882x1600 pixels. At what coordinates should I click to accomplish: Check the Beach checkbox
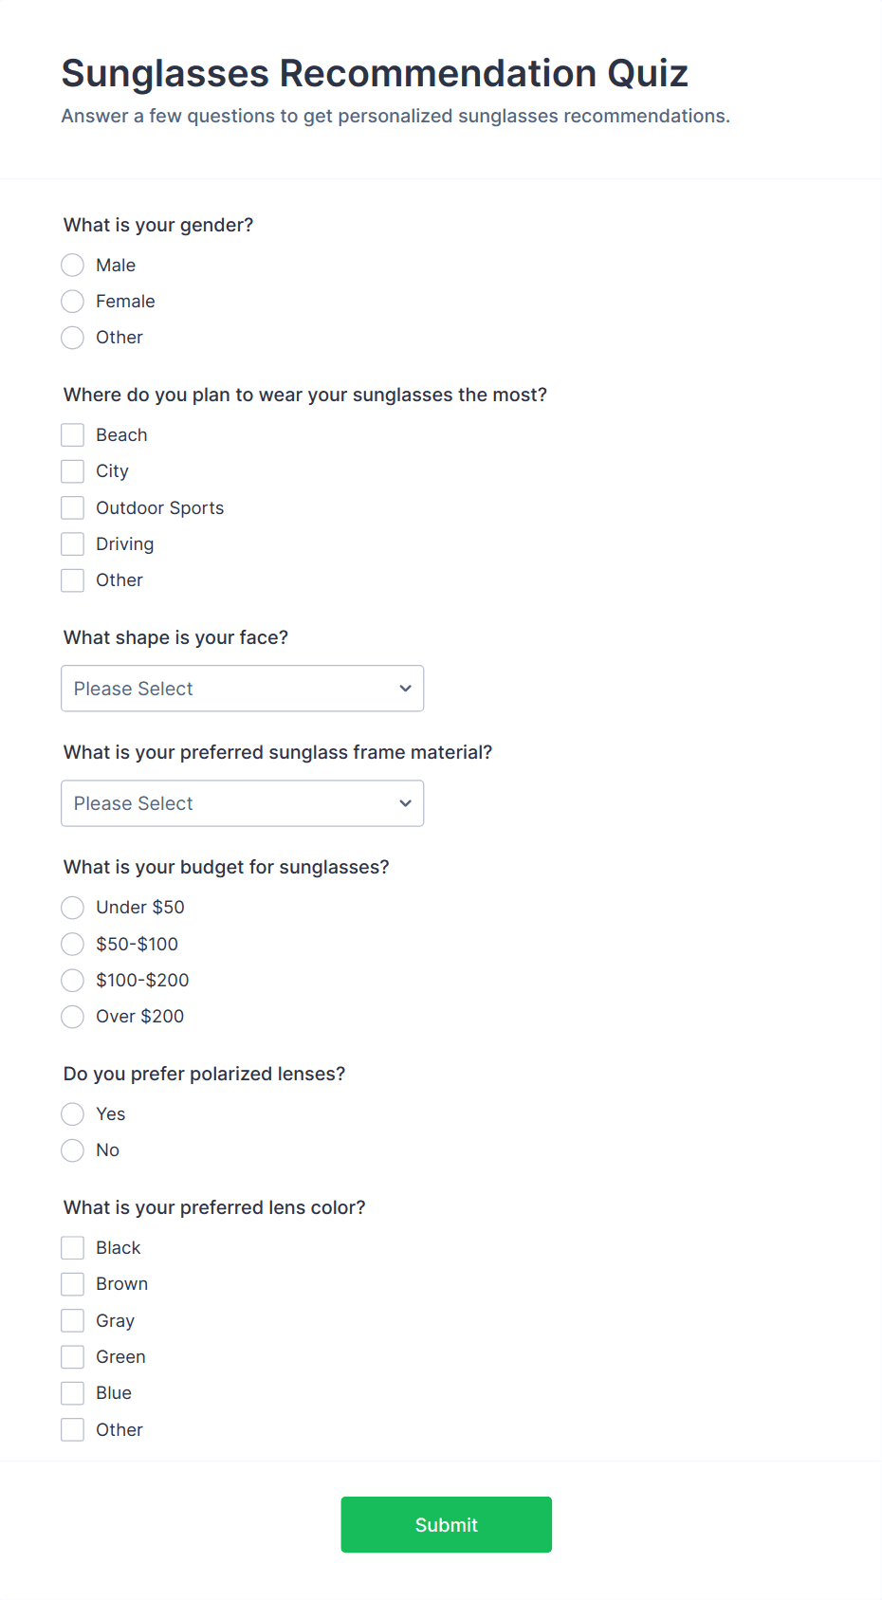click(72, 434)
